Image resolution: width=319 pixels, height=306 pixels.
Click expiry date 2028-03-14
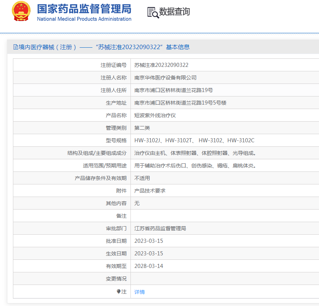[149, 266]
